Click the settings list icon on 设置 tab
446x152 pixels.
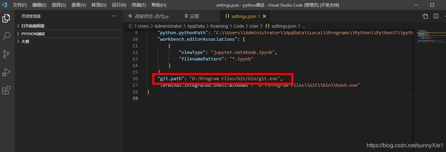[x=186, y=16]
